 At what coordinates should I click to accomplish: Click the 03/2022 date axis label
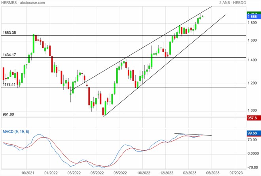tap(73, 173)
